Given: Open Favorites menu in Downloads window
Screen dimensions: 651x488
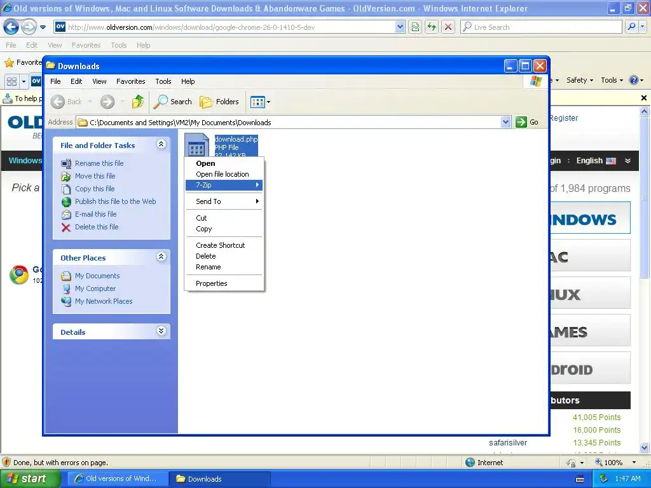Looking at the screenshot, I should 131,81.
